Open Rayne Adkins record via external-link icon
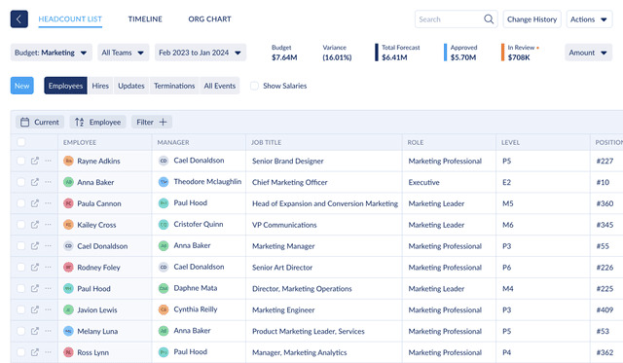Viewport: 623px width, 363px height. (x=35, y=161)
